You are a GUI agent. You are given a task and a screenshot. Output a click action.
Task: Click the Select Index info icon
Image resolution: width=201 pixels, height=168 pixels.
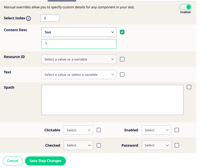point(28,18)
